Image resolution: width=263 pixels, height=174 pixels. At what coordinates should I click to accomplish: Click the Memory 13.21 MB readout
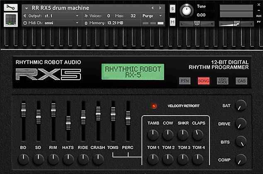tap(104, 23)
